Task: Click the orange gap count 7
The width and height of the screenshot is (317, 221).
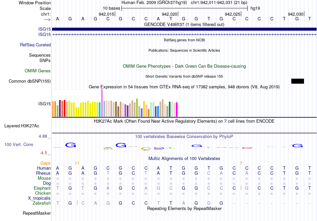Action: 241,163
